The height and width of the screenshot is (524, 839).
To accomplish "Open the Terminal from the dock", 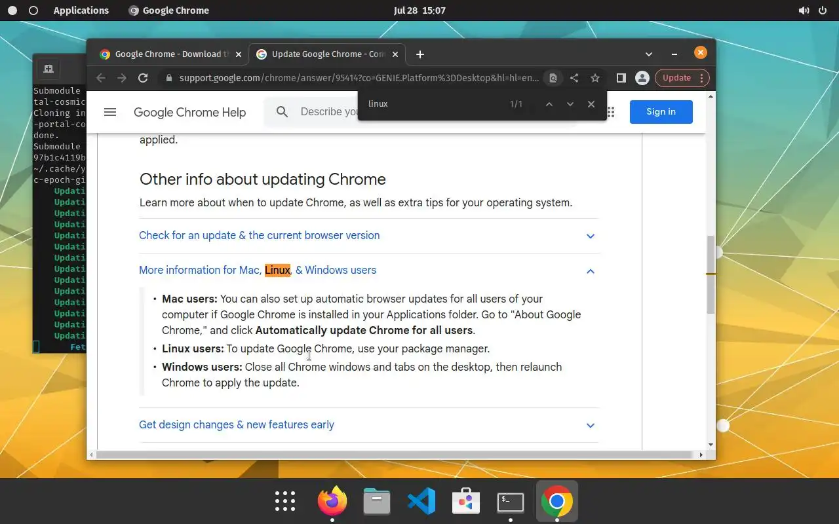I will 511,502.
